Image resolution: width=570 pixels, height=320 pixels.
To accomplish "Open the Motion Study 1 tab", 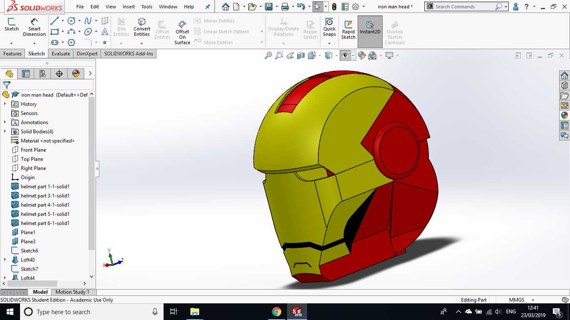I will coord(72,292).
